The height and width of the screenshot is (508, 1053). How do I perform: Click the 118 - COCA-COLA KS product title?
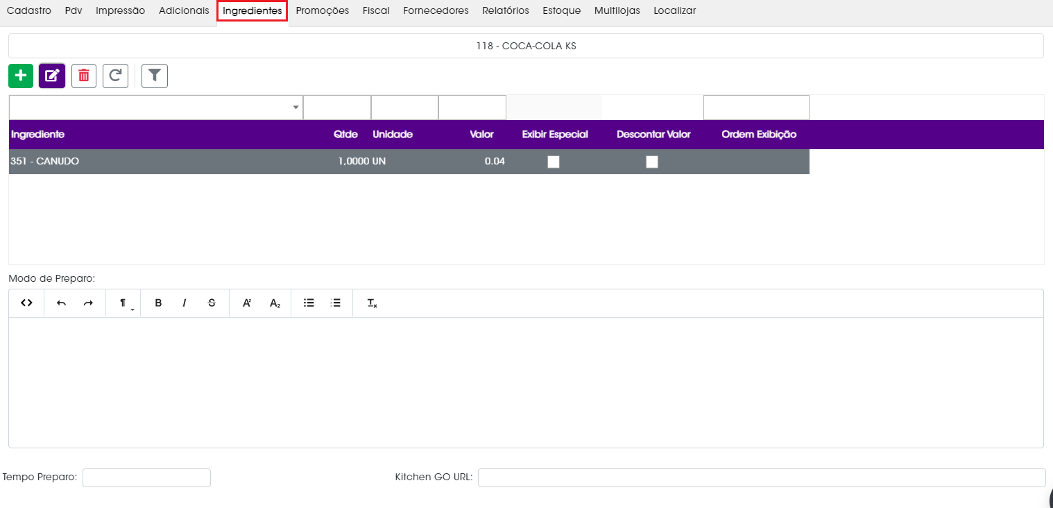(x=526, y=46)
